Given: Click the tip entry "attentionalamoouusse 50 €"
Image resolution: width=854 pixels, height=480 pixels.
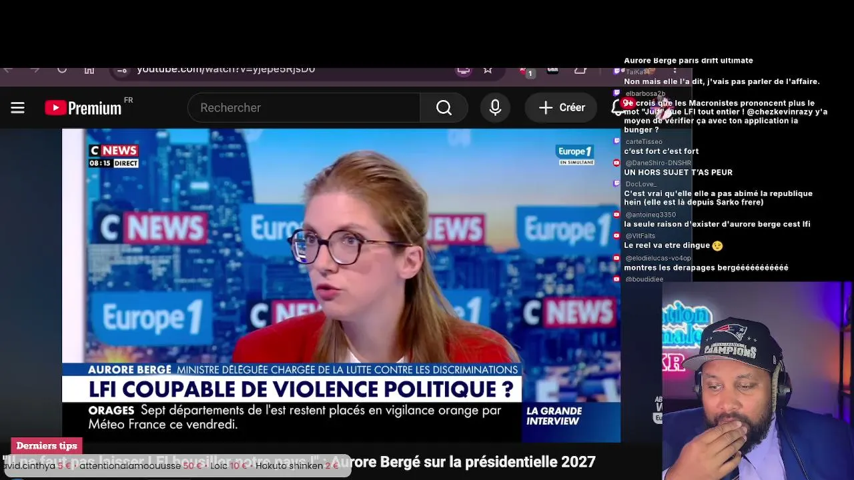Looking at the screenshot, I should tap(140, 466).
